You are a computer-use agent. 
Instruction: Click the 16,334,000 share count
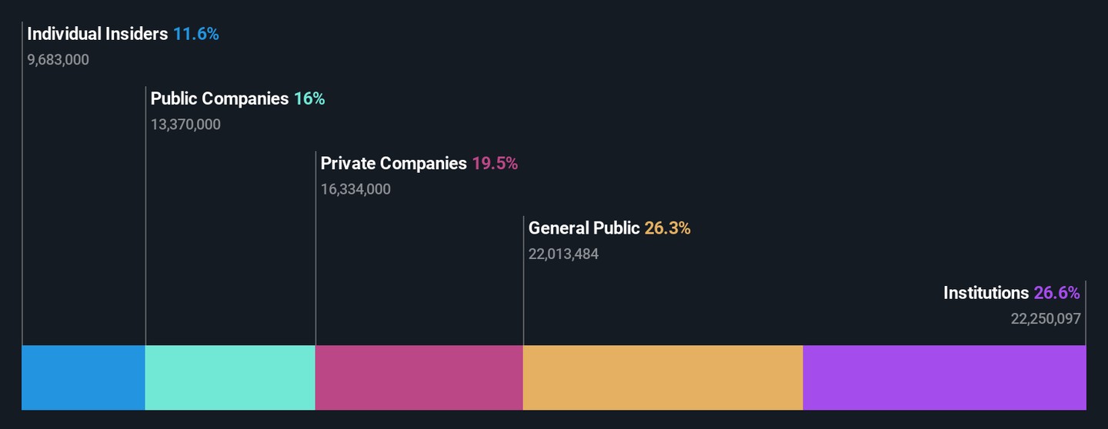click(x=355, y=188)
